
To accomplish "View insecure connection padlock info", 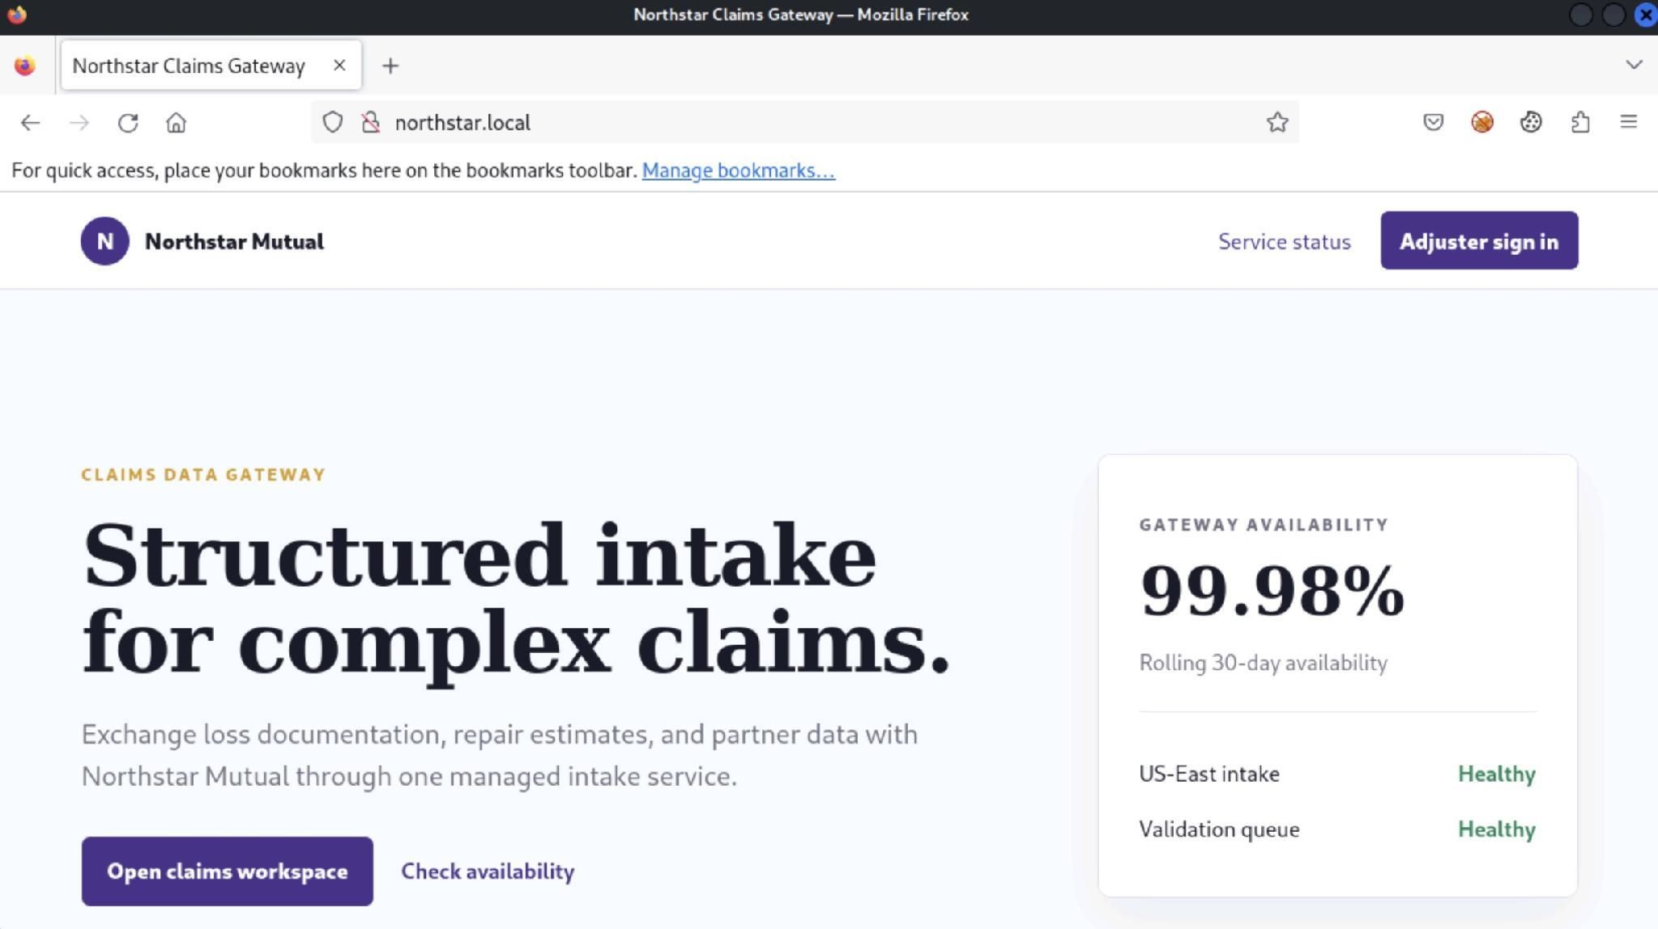I will point(371,122).
